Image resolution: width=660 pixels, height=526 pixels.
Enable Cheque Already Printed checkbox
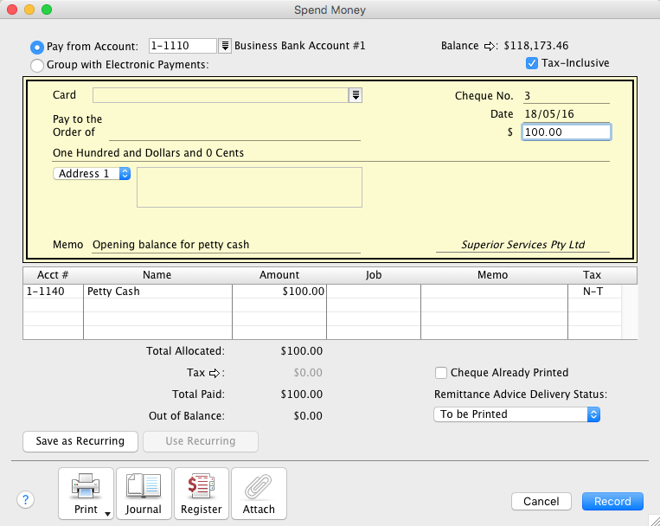(441, 373)
